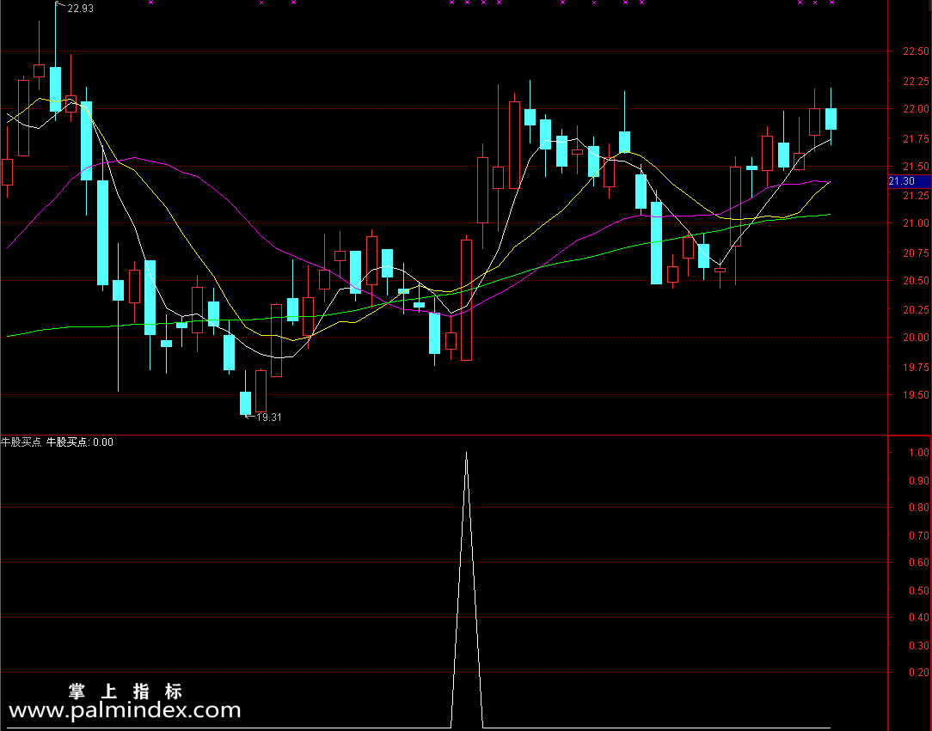
Task: Select the green long-term moving average line
Action: 419,299
